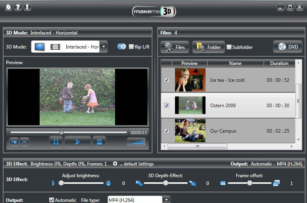Click the scissors cut icon below the preview

(24, 142)
